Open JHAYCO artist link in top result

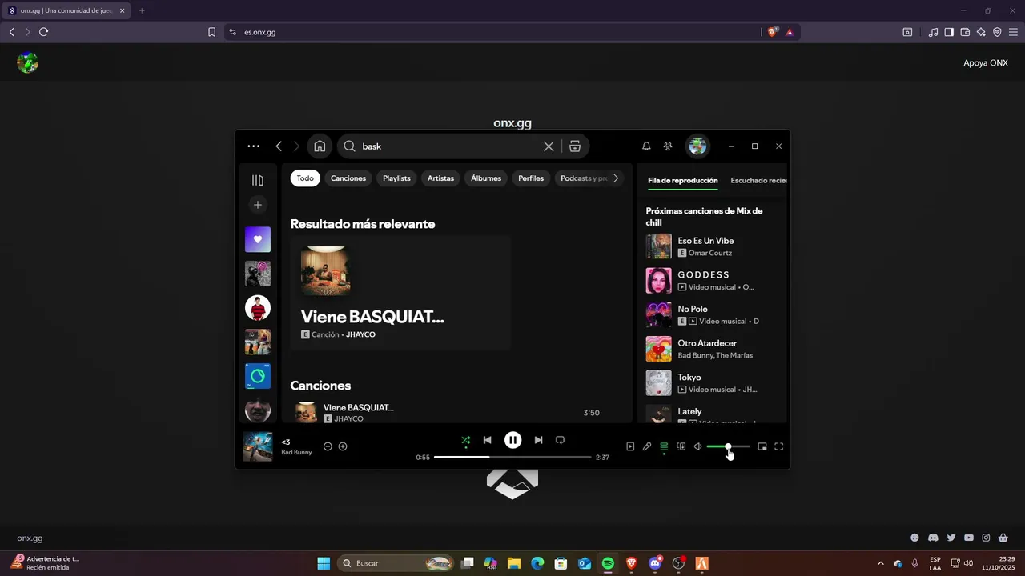360,334
